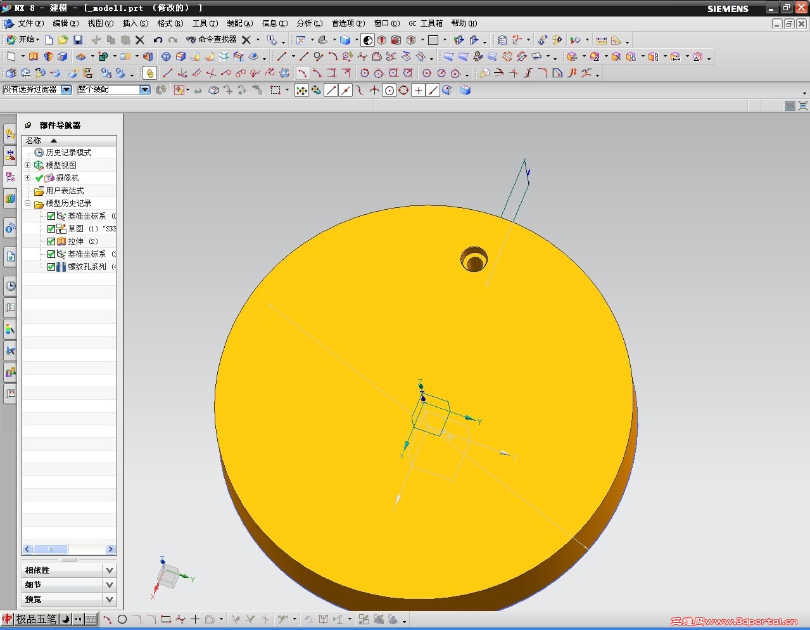
Task: Click the Sketch icon at feature toolbar start
Action: pos(11,56)
